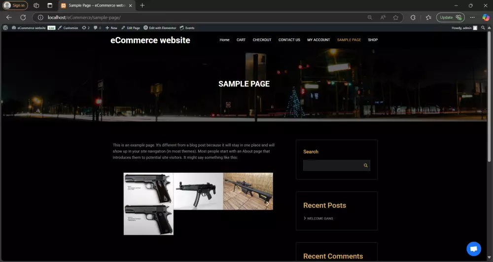The image size is (493, 262).
Task: Open eCommerce website admin bar menu
Action: [x=29, y=28]
